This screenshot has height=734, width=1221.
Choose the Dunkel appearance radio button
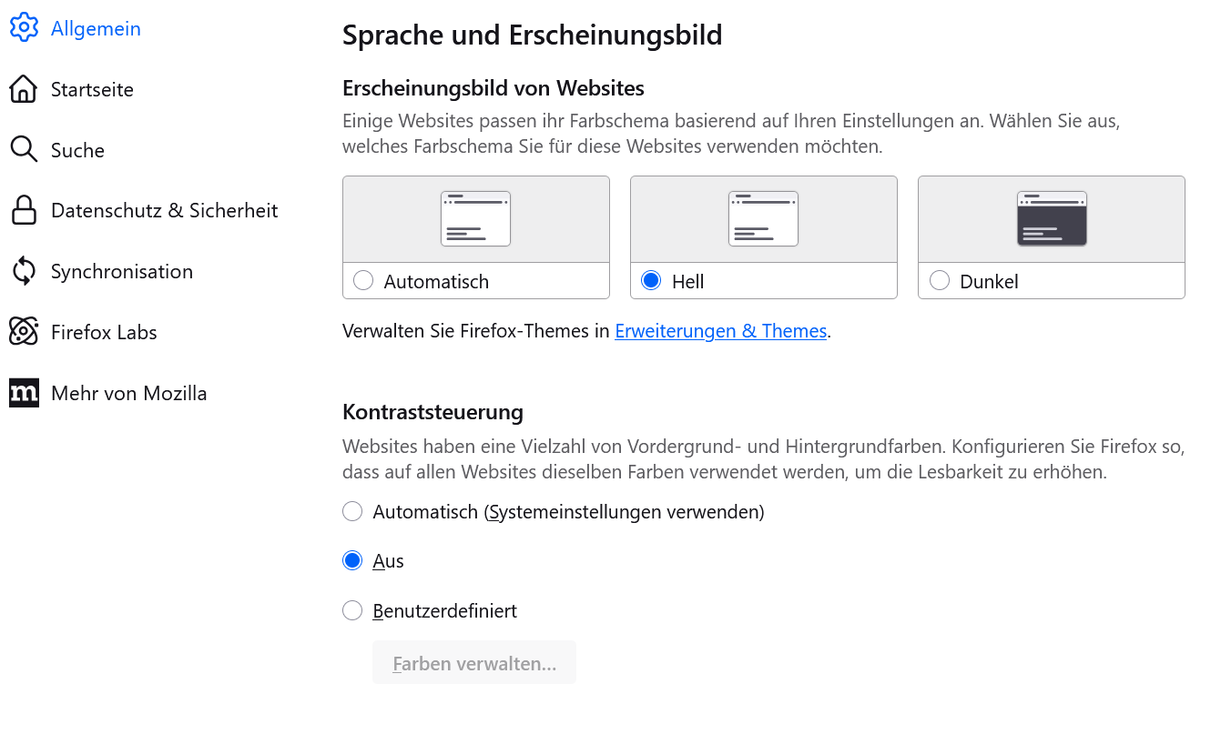pos(940,281)
